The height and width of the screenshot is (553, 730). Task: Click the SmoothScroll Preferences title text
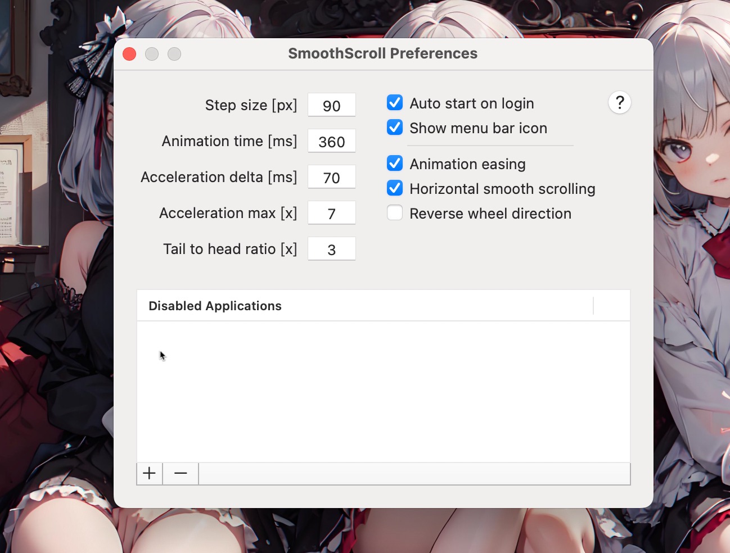tap(382, 53)
